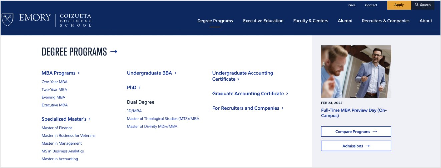
Task: Open the Degree Programs heading link
Action: pos(74,52)
